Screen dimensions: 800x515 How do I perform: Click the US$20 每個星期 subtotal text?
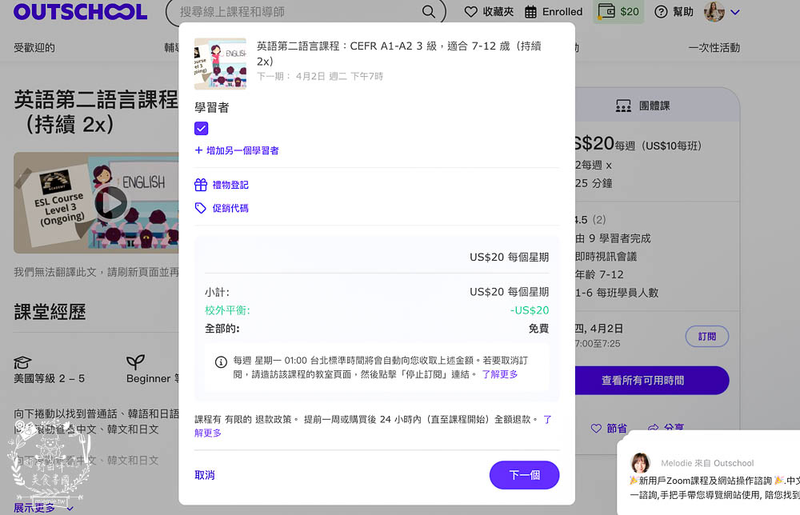[509, 292]
